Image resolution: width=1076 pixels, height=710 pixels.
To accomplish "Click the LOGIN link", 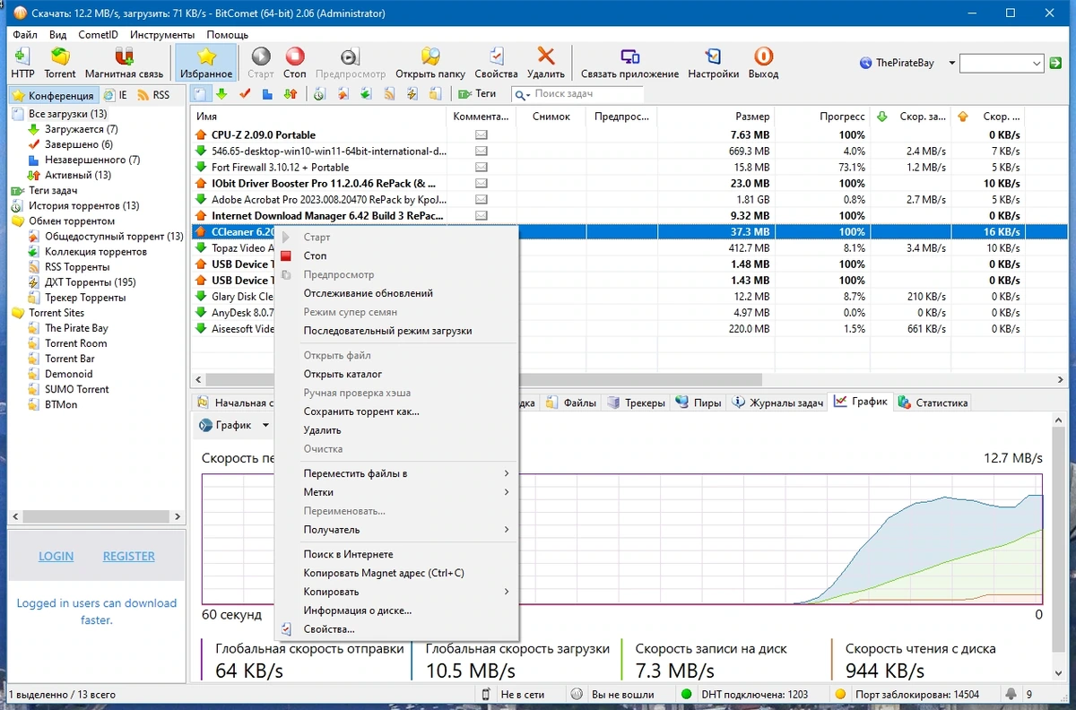I will pos(56,556).
